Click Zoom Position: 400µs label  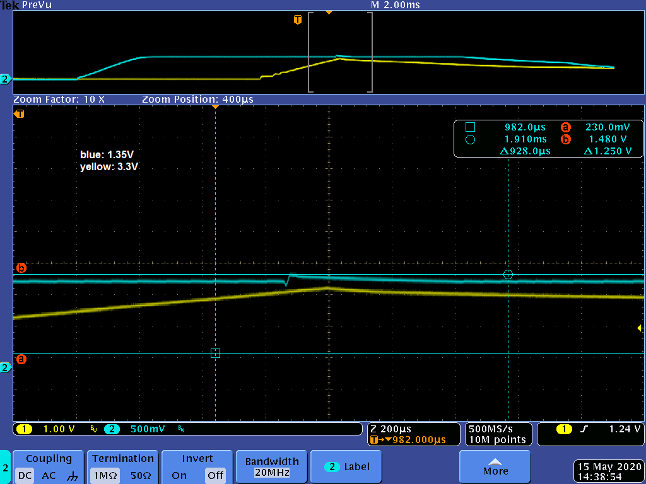197,99
